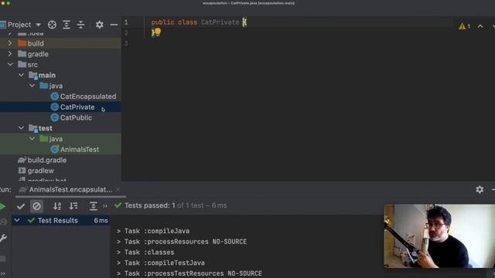This screenshot has width=495, height=278.
Task: Expand the build folder
Action: [x=10, y=43]
